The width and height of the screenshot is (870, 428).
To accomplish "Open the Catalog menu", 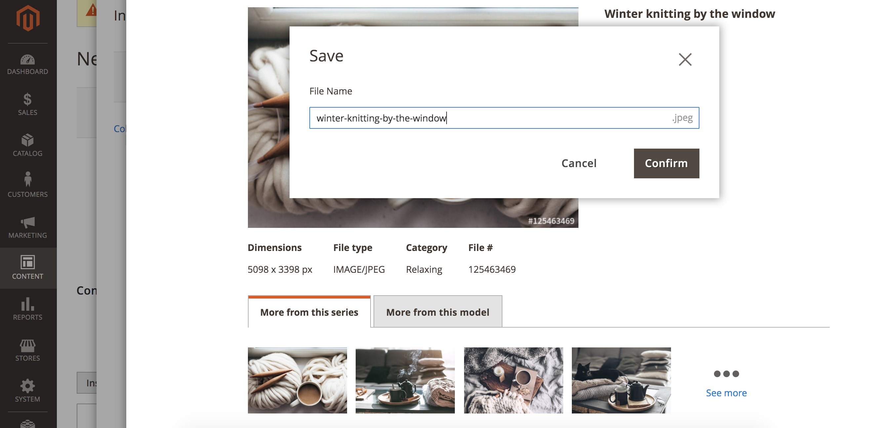I will (x=28, y=146).
